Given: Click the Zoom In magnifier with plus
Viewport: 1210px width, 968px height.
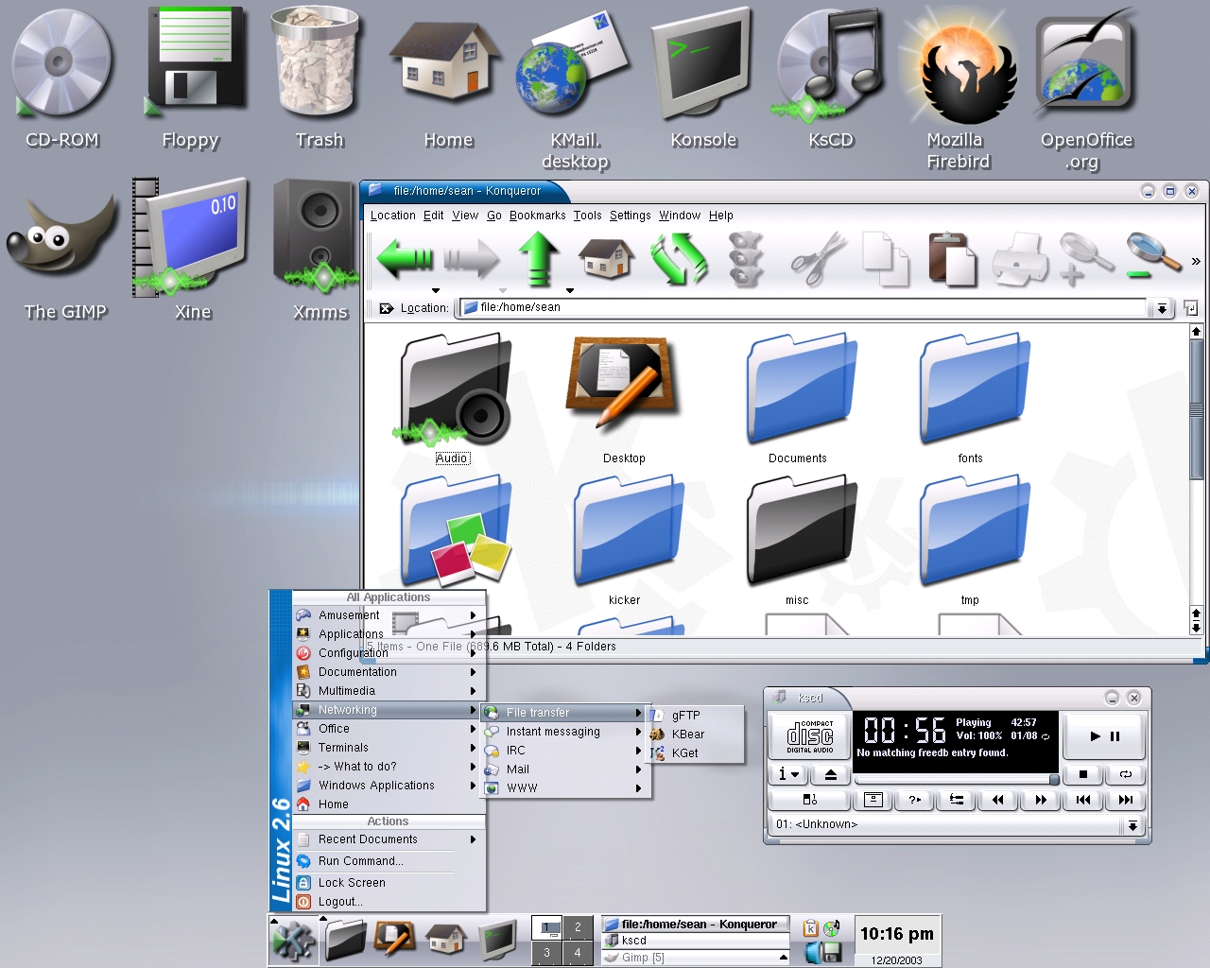Looking at the screenshot, I should [x=1085, y=258].
